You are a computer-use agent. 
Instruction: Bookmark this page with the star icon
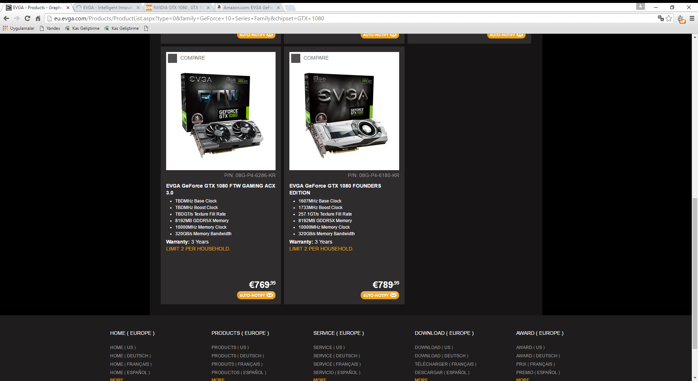(x=669, y=18)
